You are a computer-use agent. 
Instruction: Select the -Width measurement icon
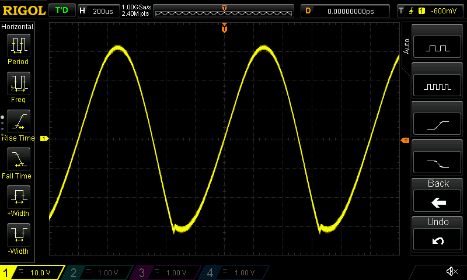pyautogui.click(x=19, y=235)
